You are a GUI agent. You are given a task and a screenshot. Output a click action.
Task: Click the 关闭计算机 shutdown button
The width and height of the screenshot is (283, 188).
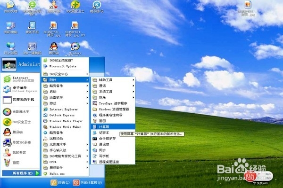tap(88, 183)
